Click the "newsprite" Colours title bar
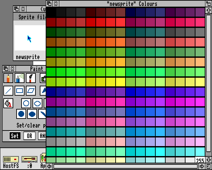 point(132,4)
